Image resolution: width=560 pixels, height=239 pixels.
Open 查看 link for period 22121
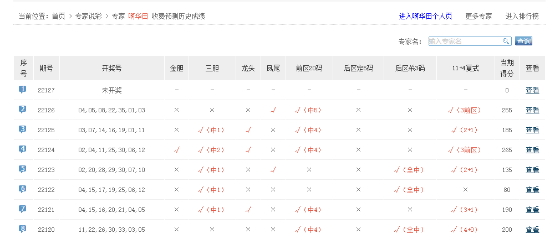point(532,210)
